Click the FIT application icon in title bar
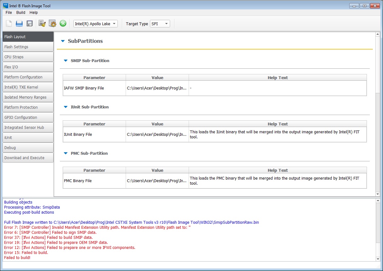 tap(5, 6)
